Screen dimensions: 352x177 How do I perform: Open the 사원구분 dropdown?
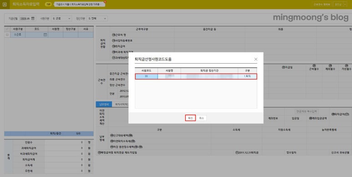pos(61,18)
